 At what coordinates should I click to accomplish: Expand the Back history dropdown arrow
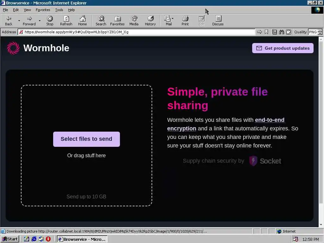(x=19, y=21)
